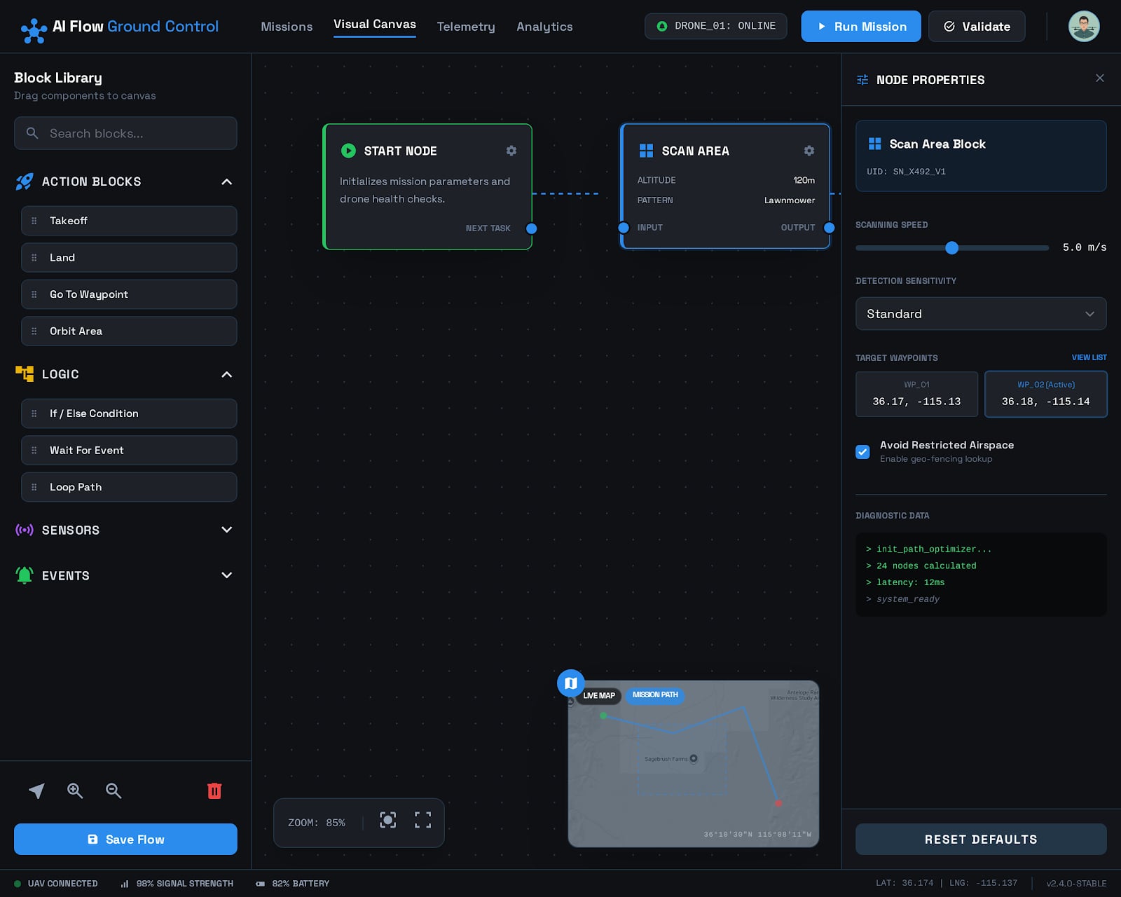Expand the Sensors section
The height and width of the screenshot is (897, 1121).
(226, 530)
